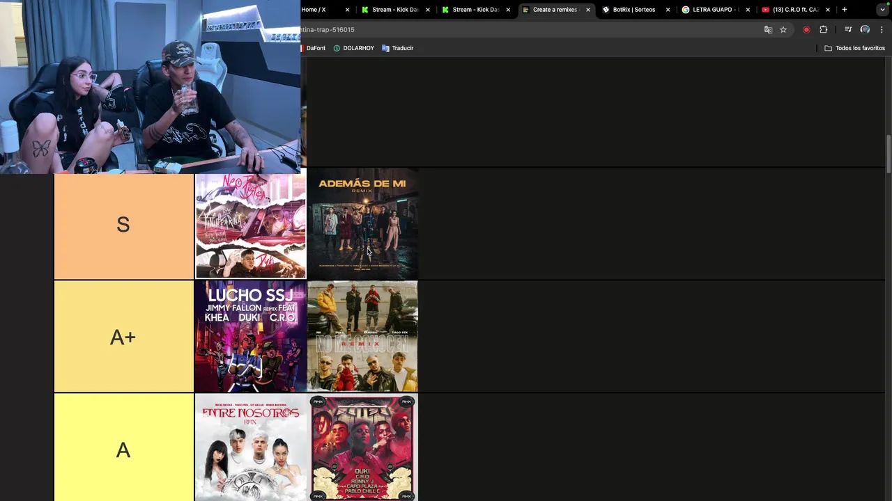Click the page vertical scrollbar
The height and width of the screenshot is (501, 892).
[889, 153]
